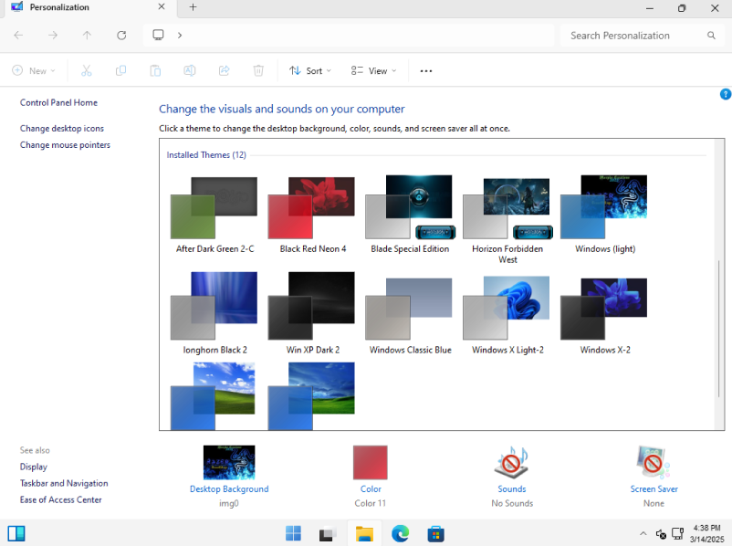Click the Screen Saver link text
732x546 pixels.
click(654, 489)
